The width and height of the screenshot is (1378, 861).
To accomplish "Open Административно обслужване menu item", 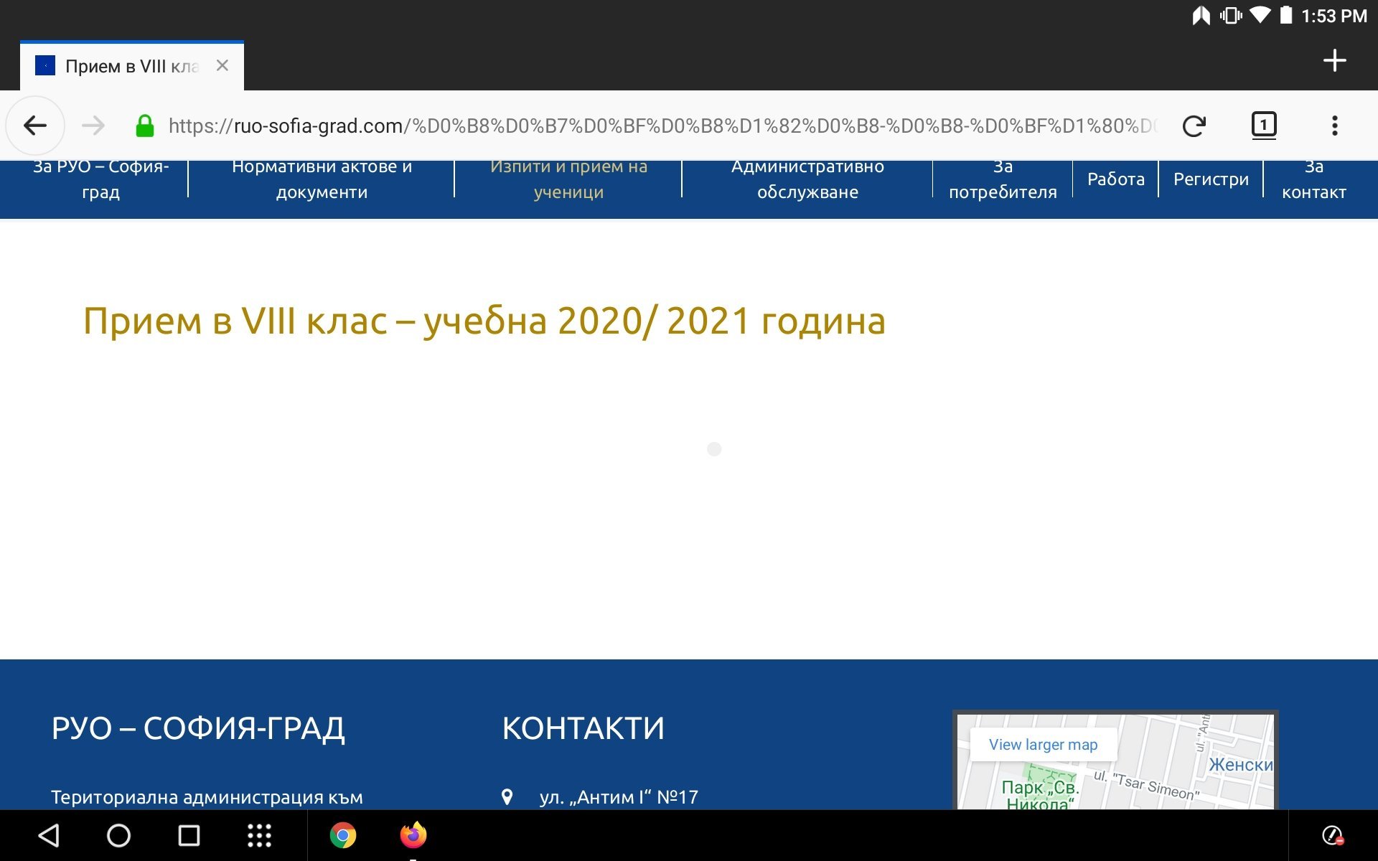I will [x=807, y=179].
